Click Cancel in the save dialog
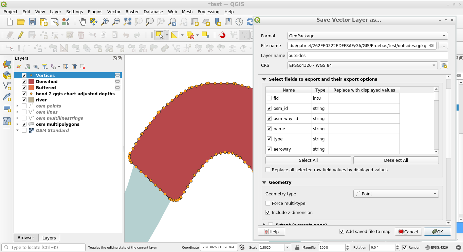The image size is (463, 252). (x=408, y=232)
